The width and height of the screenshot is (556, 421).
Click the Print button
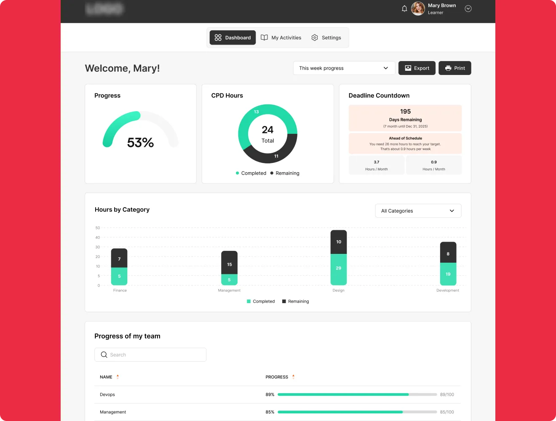point(454,68)
